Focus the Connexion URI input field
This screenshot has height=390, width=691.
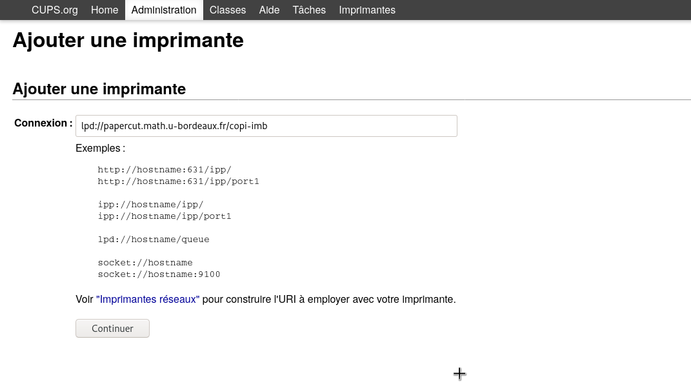[x=266, y=126]
